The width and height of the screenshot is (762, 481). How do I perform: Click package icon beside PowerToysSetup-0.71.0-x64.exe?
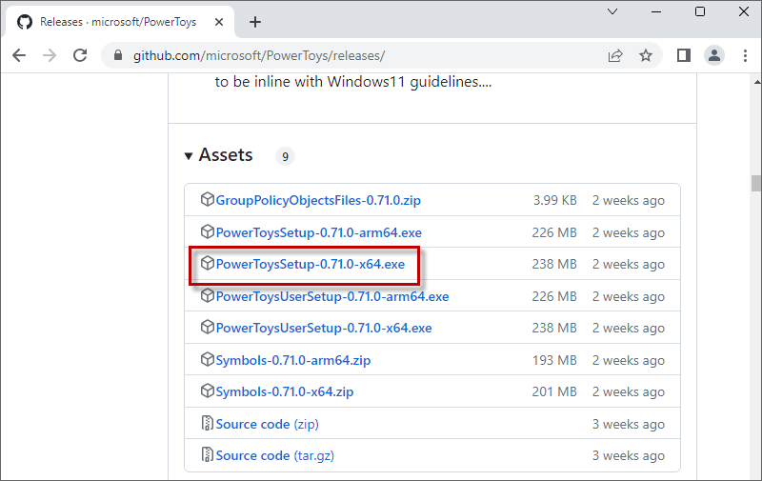208,263
